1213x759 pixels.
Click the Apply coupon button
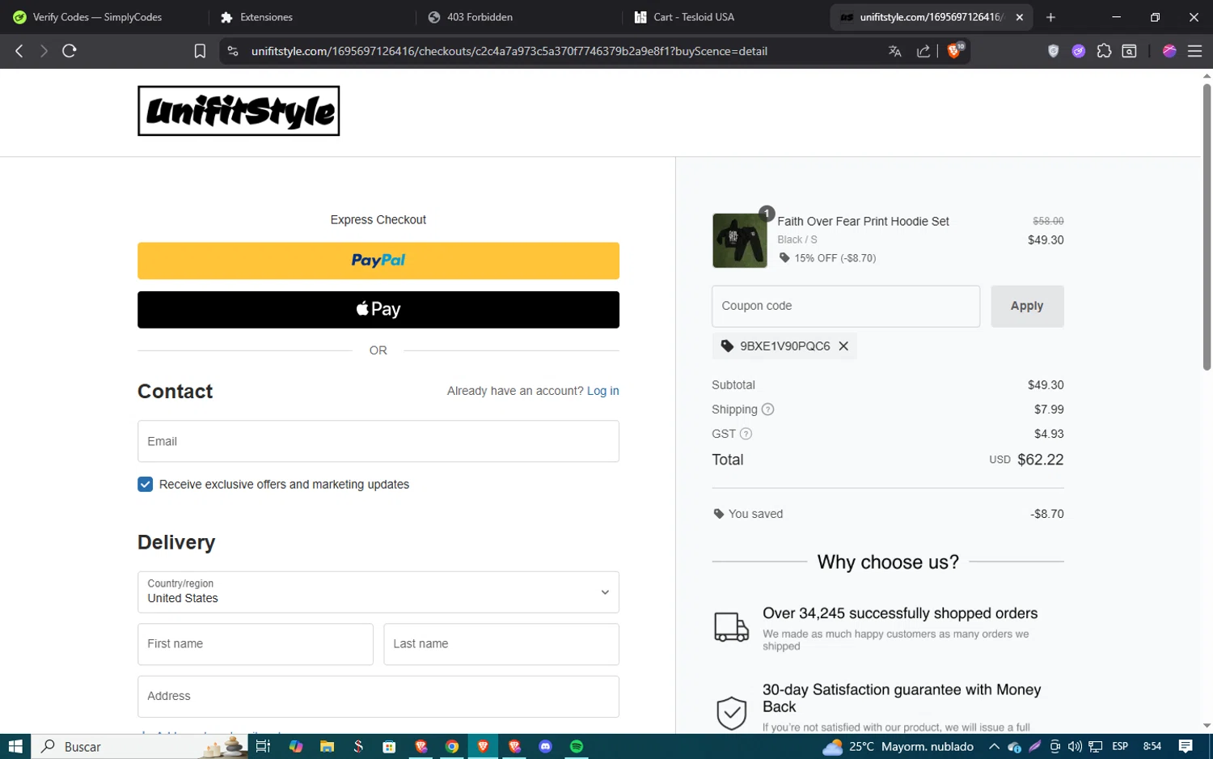1027,306
